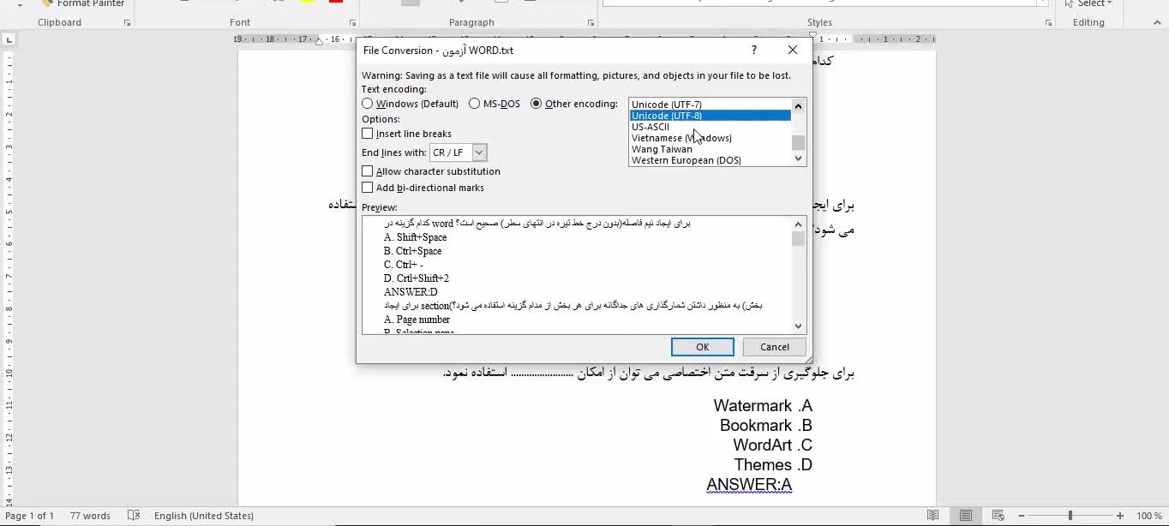Viewport: 1169px width, 526px height.
Task: Pick Western European (DOS) encoding
Action: [x=686, y=160]
